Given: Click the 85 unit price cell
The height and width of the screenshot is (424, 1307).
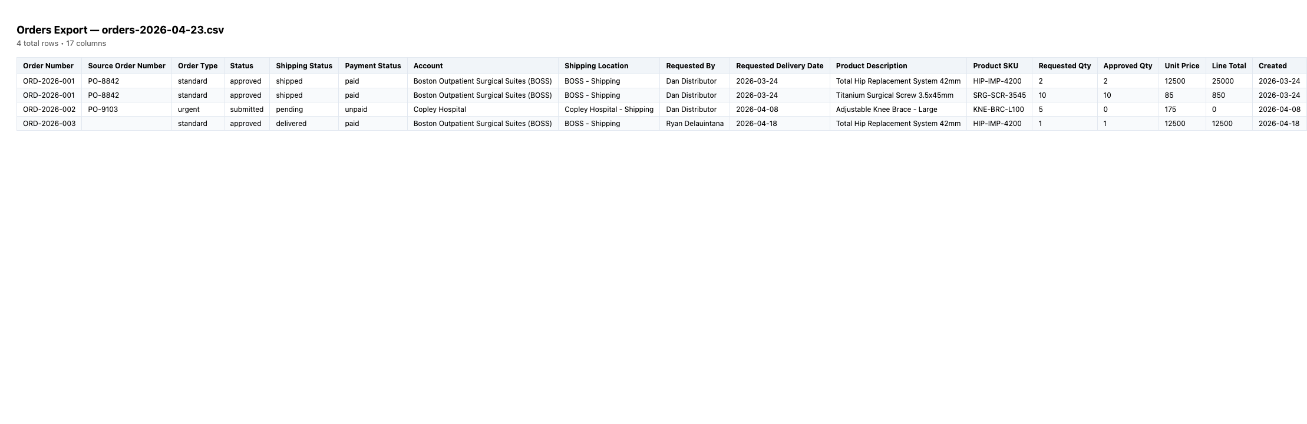Looking at the screenshot, I should [x=1182, y=95].
